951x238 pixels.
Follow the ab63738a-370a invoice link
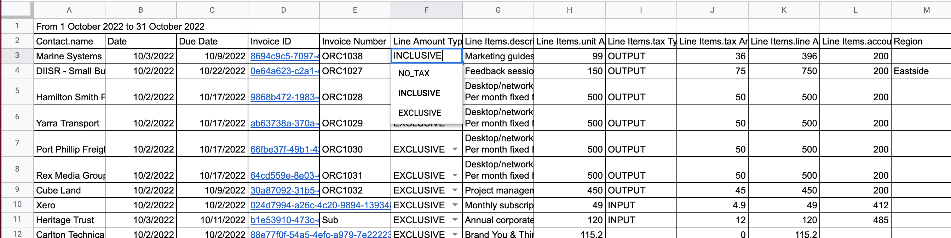point(285,123)
